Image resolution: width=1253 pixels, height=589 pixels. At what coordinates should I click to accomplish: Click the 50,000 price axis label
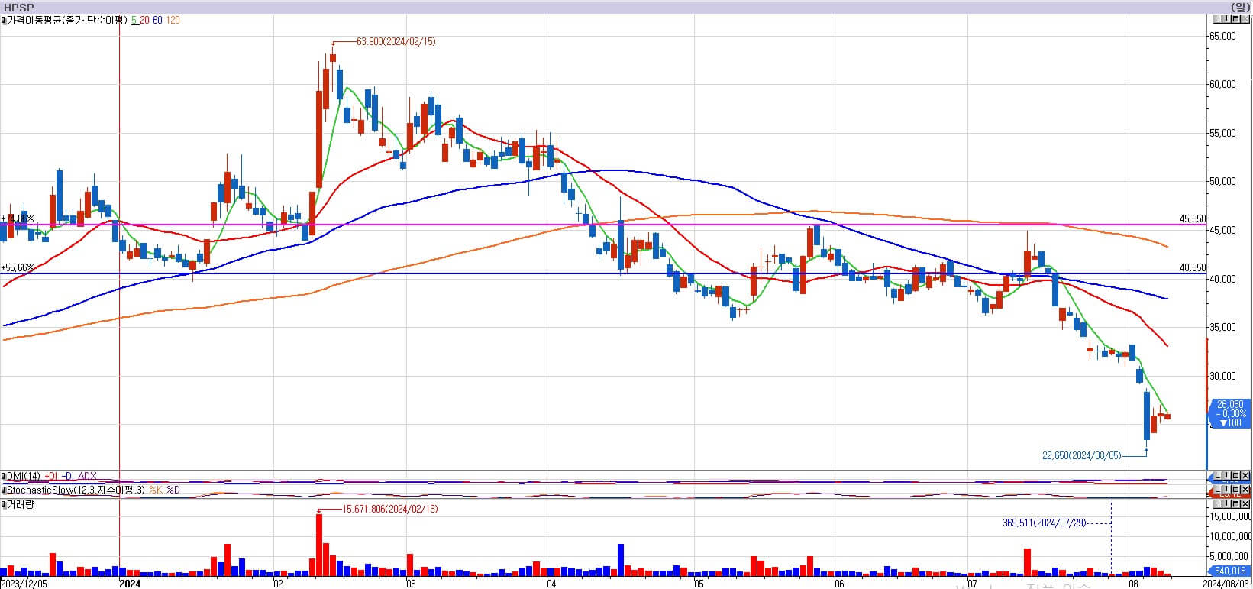coord(1222,182)
